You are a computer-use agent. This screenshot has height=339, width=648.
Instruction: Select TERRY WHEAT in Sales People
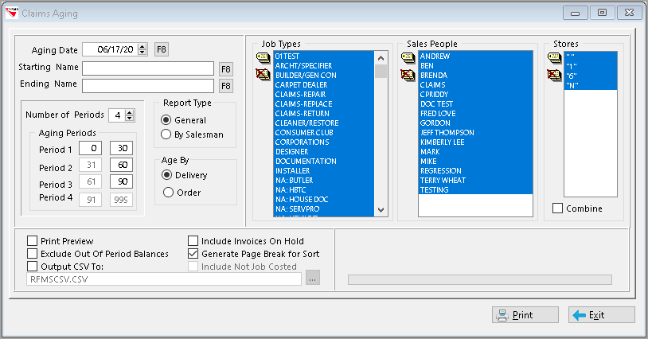coord(476,180)
